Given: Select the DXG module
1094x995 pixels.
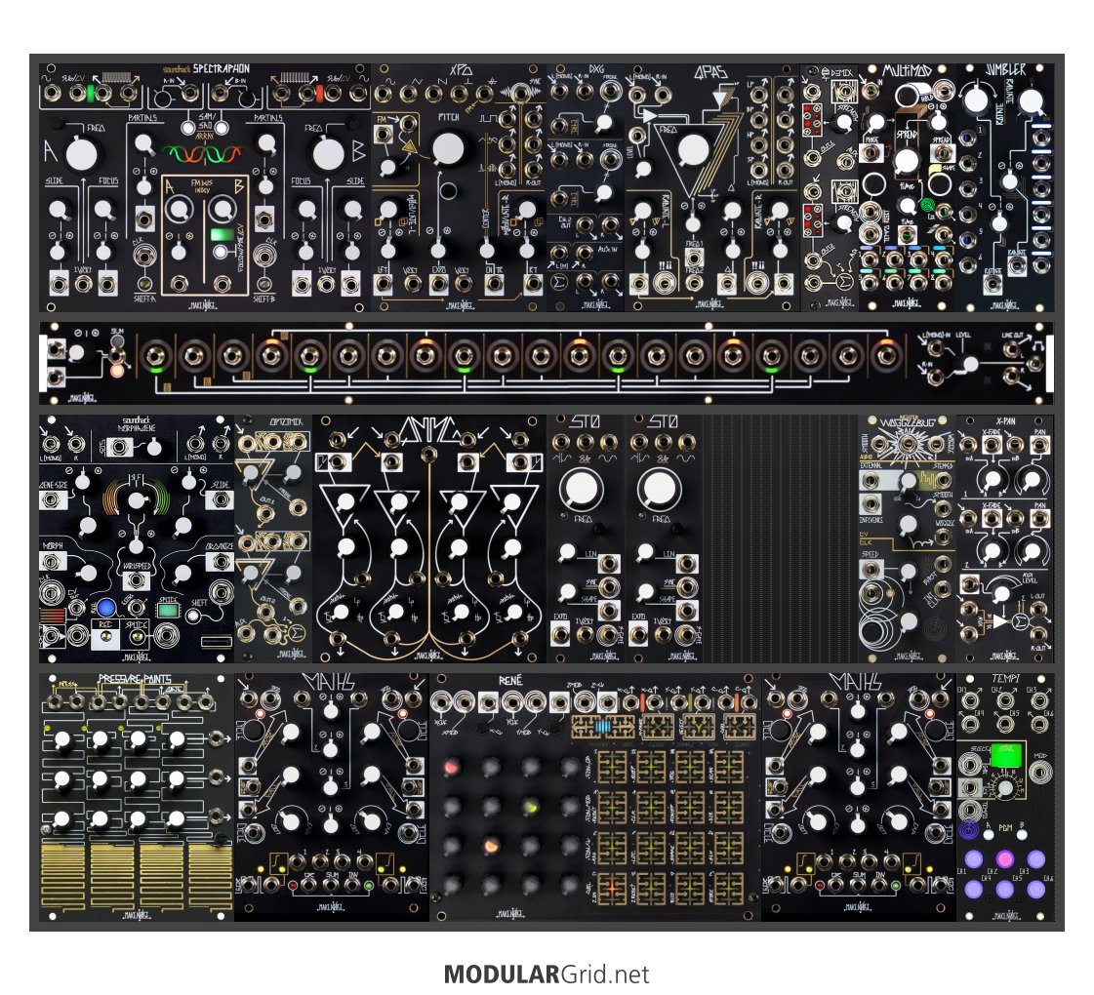Looking at the screenshot, I should click(587, 187).
